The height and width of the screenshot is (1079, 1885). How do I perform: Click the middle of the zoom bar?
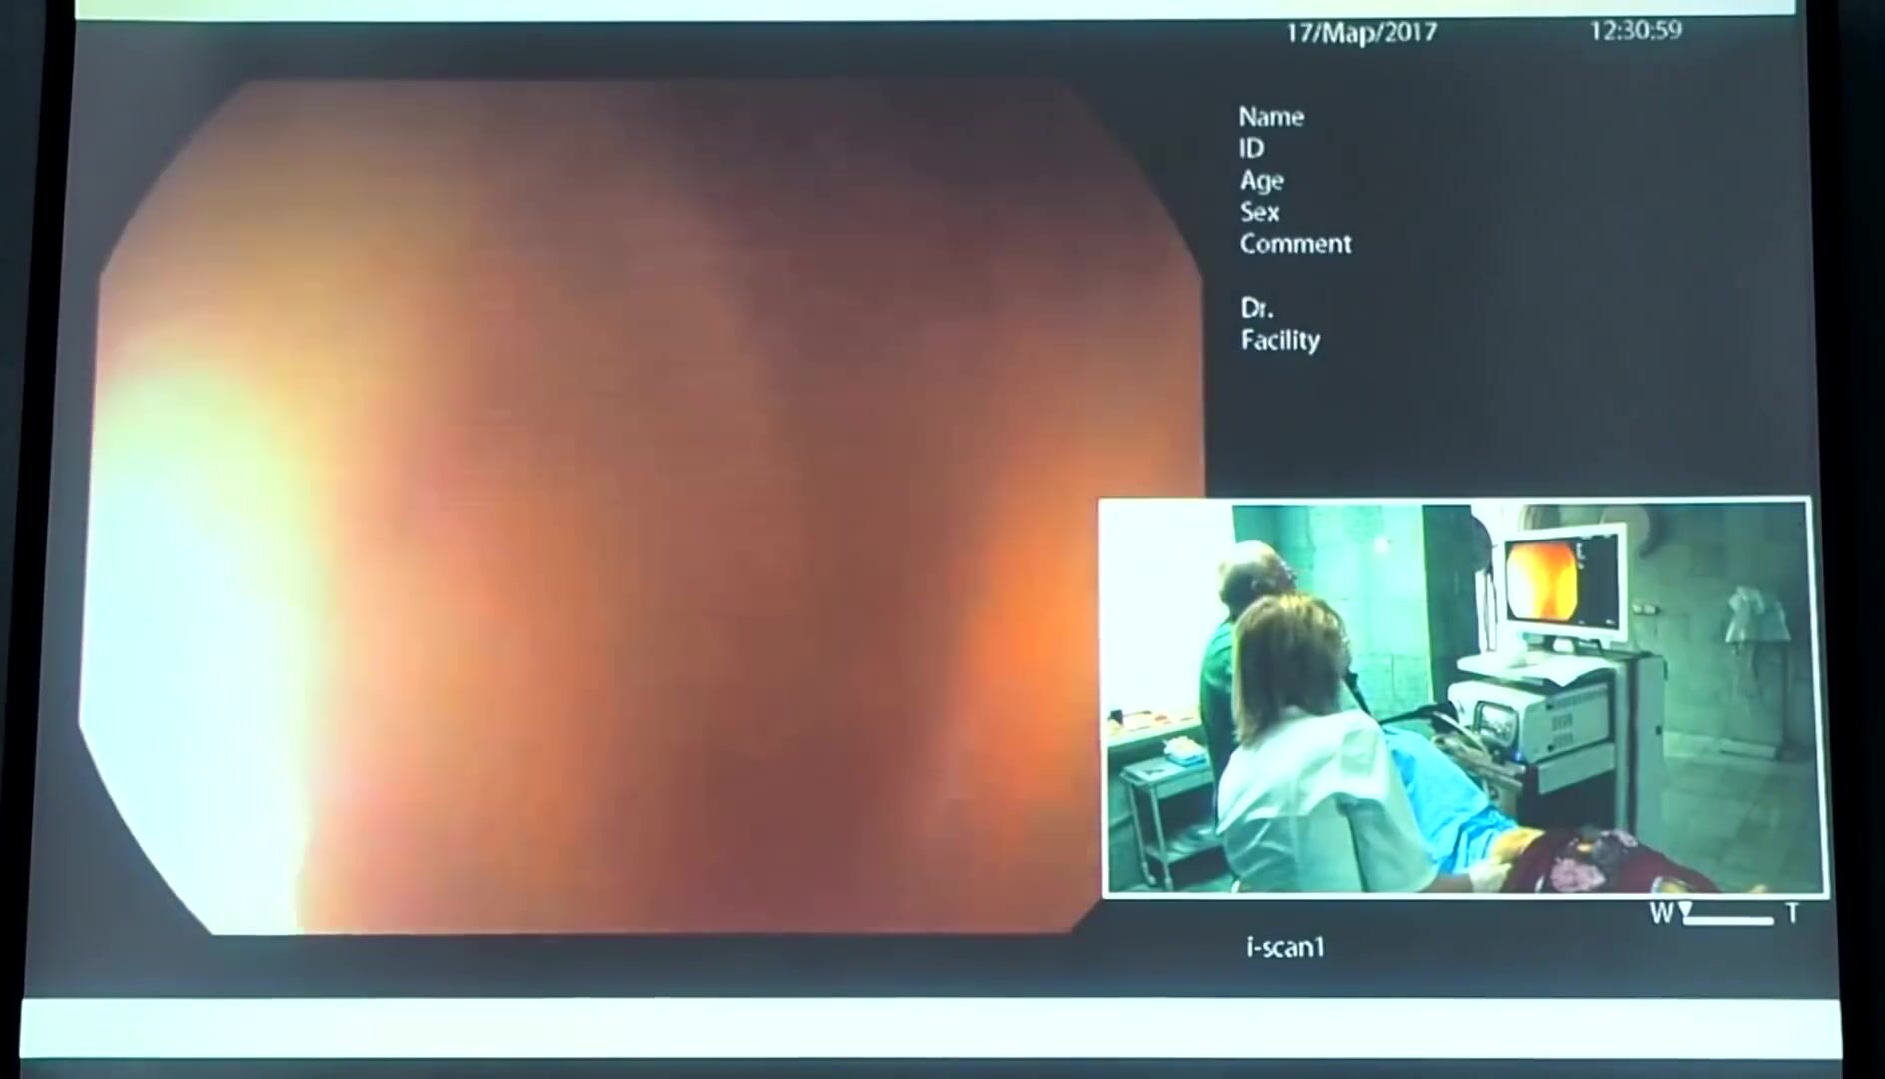point(1728,920)
